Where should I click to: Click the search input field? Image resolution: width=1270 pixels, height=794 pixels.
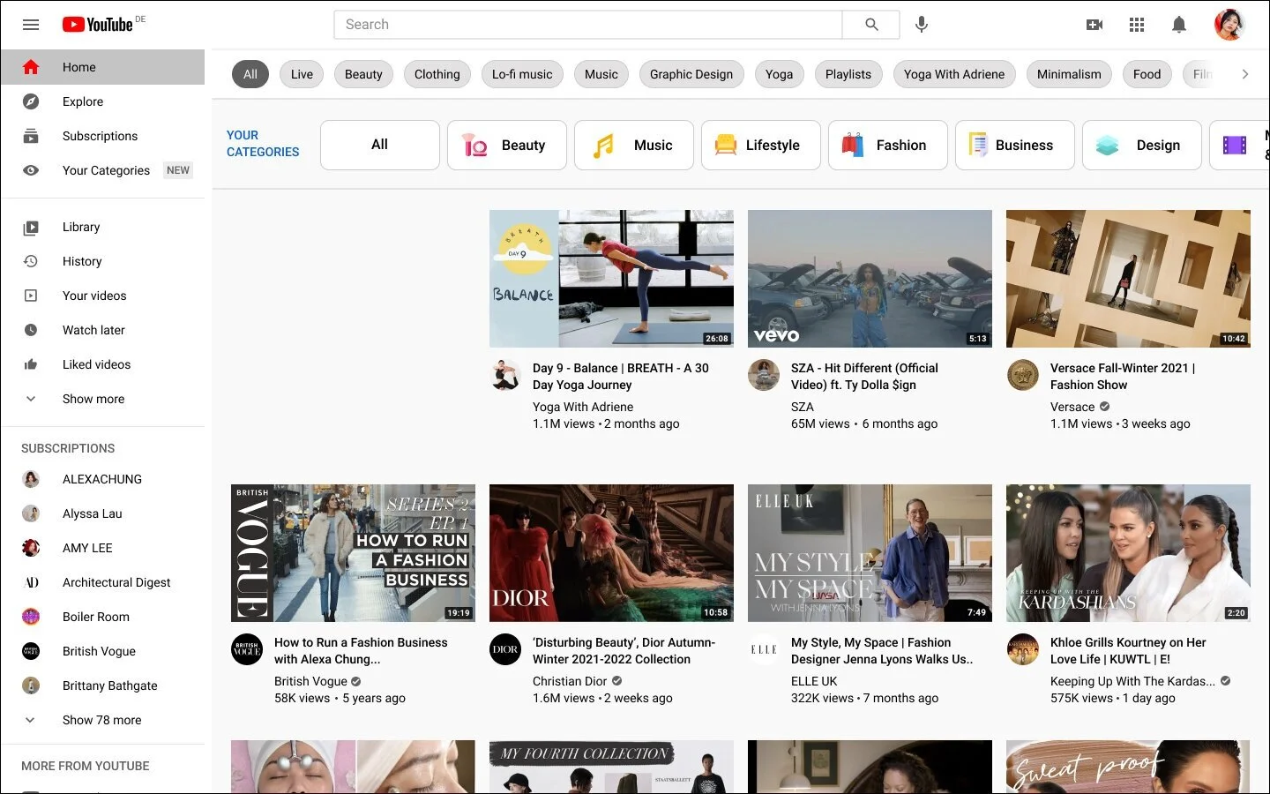pos(588,25)
